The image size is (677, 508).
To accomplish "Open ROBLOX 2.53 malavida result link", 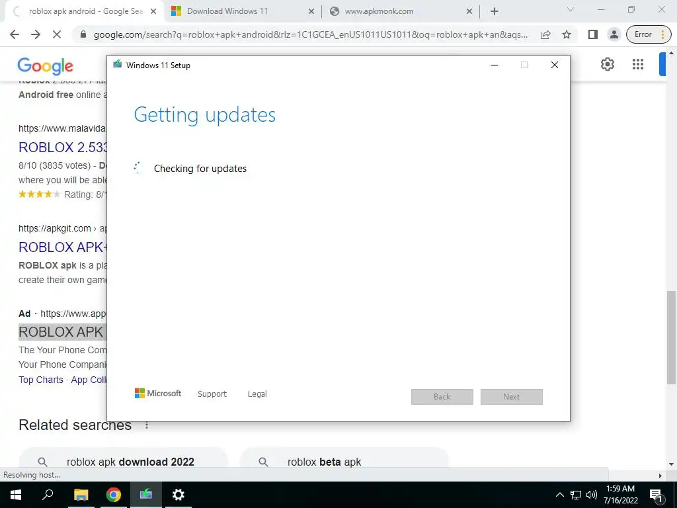I will click(x=63, y=148).
